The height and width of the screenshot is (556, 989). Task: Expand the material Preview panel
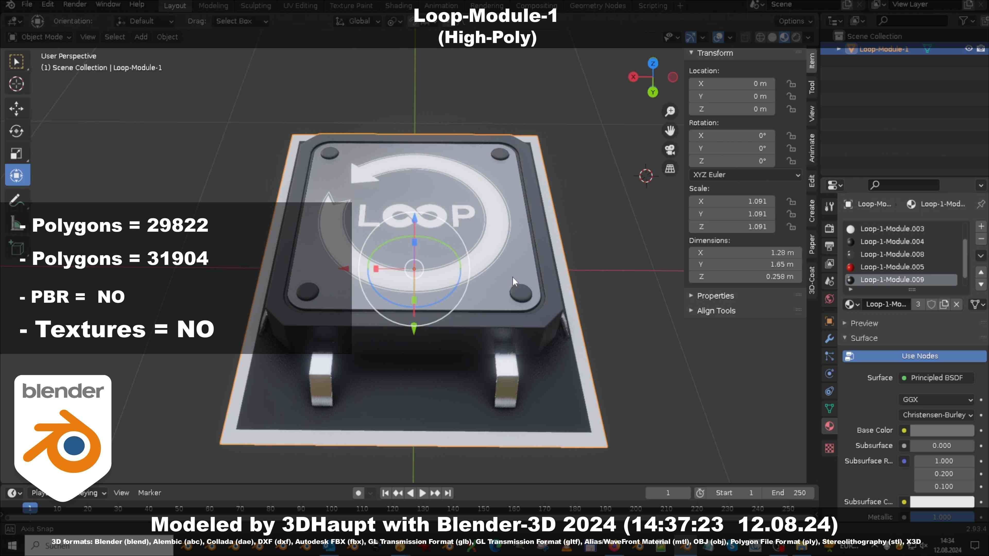[x=864, y=324]
